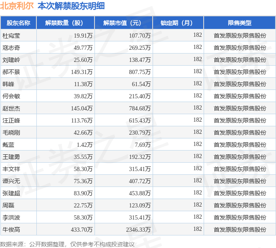
Task: Click shareholder name 丰文祥
Action: pyautogui.click(x=11, y=169)
